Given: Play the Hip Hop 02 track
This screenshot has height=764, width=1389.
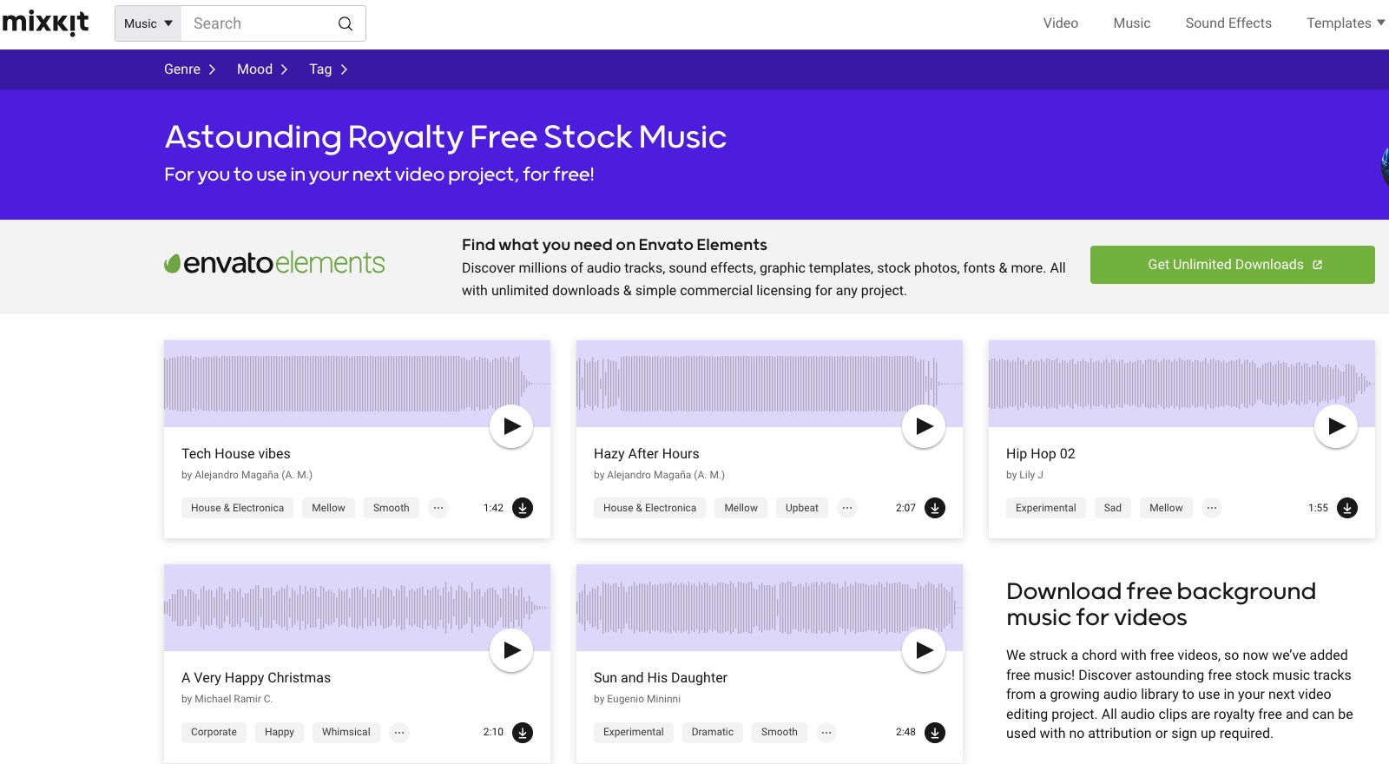Looking at the screenshot, I should (1336, 426).
